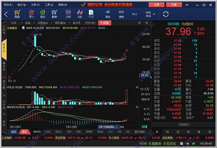217x148 pixels.
Task: Select the 成交明 side tab
Action: tap(4, 84)
